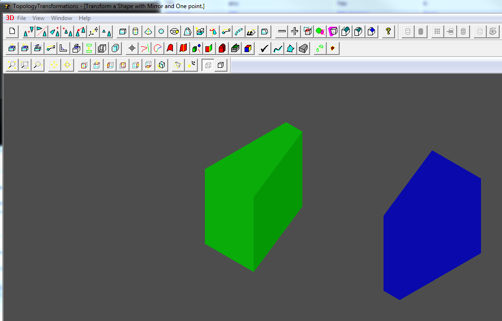The height and width of the screenshot is (321, 502).
Task: Expand the Help menu
Action: coord(85,18)
